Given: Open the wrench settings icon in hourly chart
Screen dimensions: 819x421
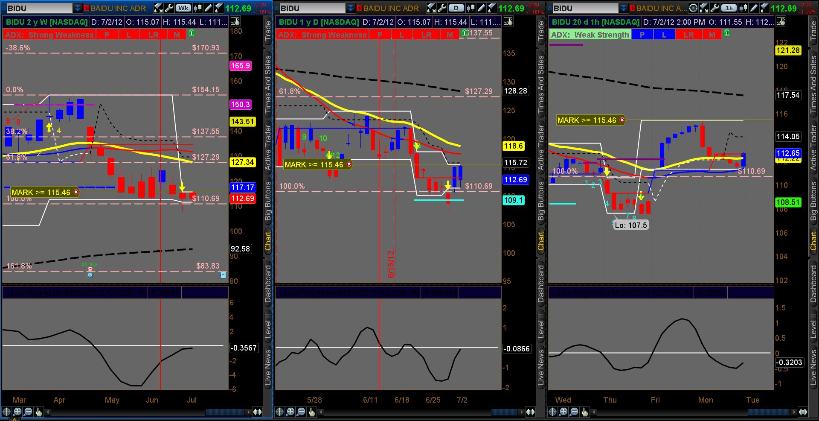Looking at the screenshot, I should (x=714, y=8).
